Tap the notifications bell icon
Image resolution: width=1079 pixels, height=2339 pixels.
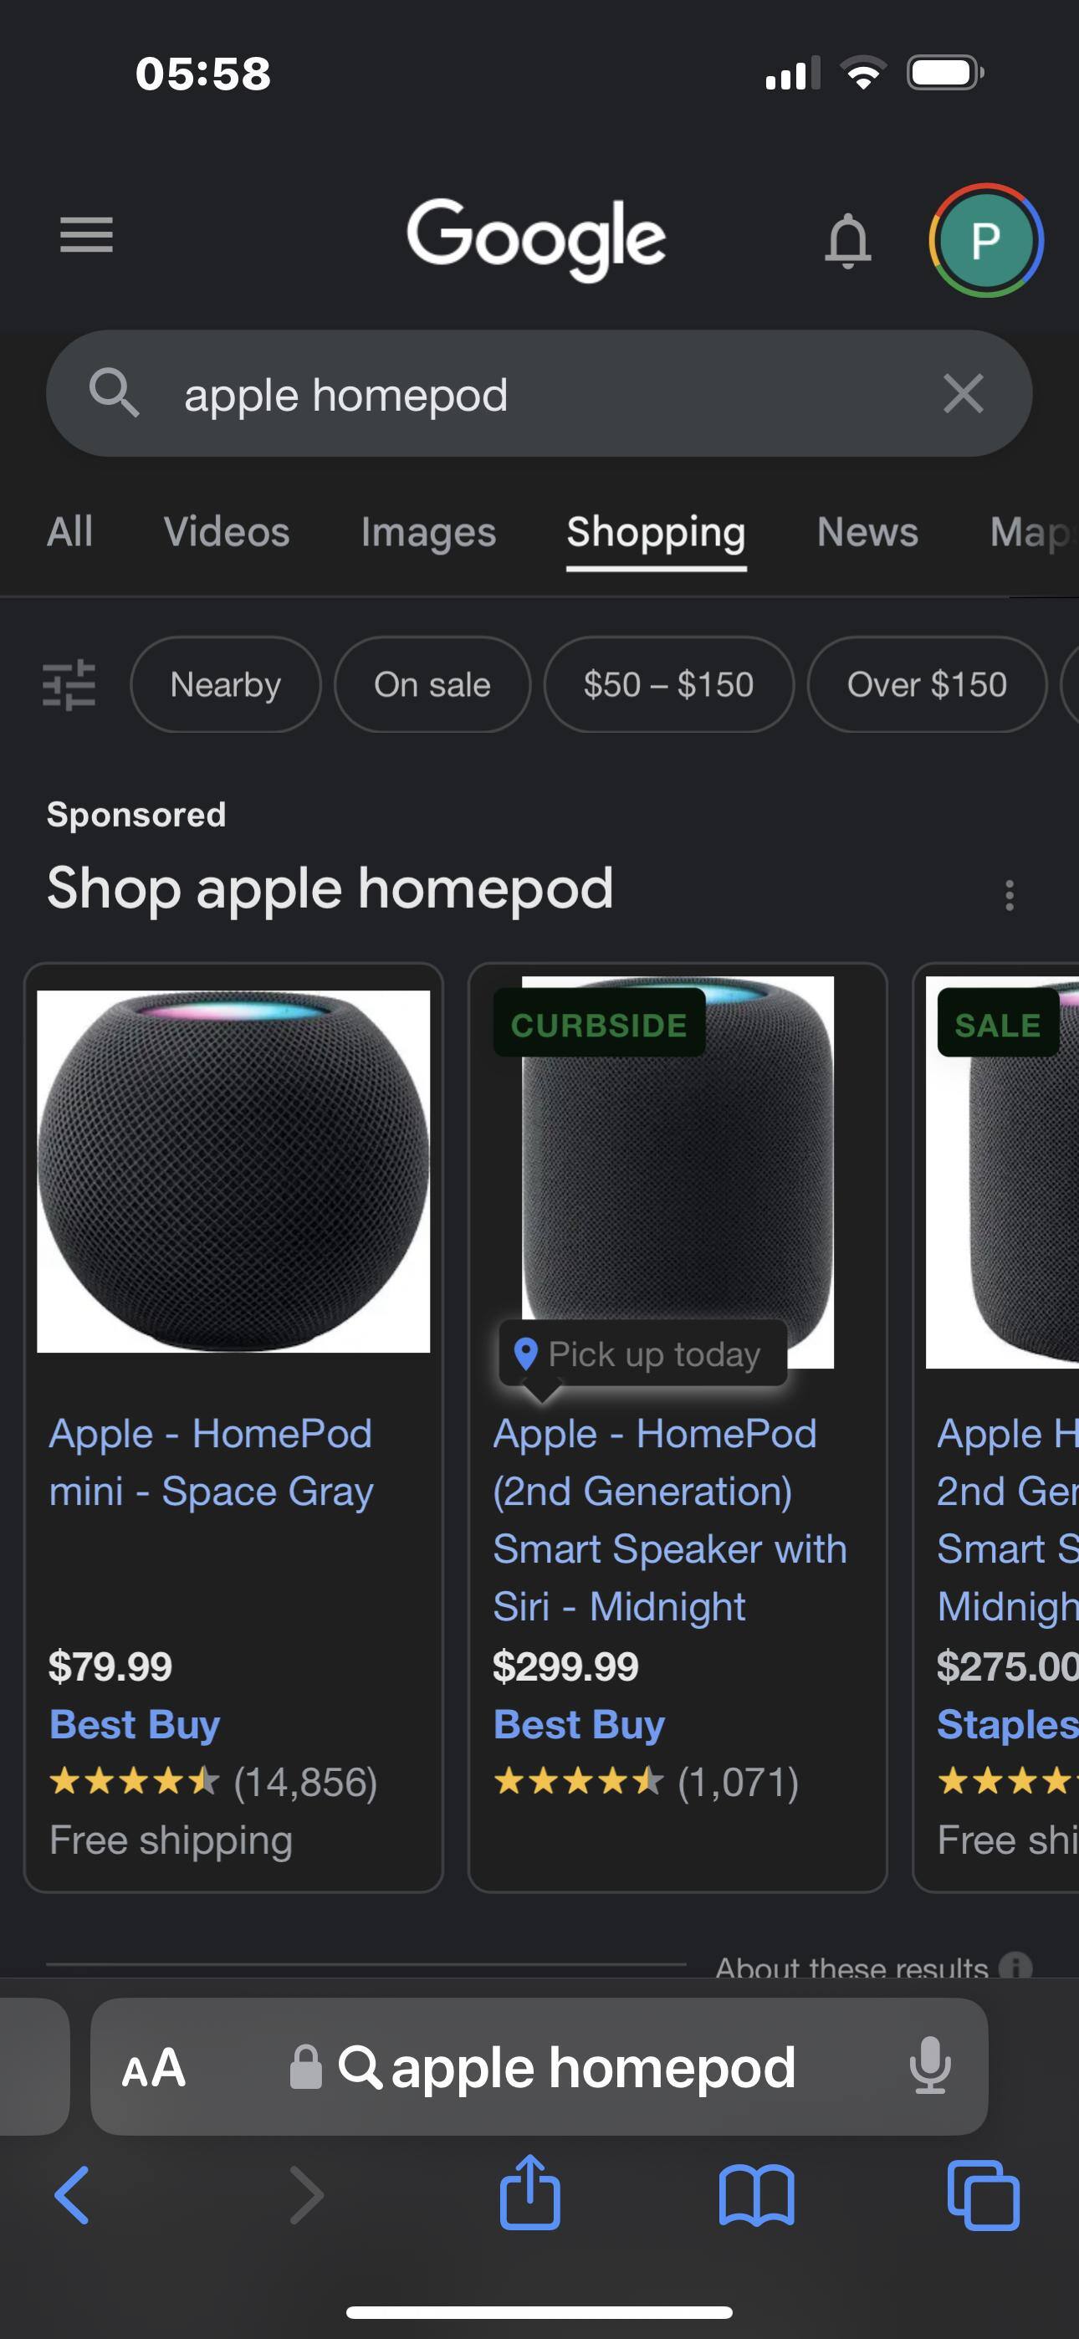[847, 241]
